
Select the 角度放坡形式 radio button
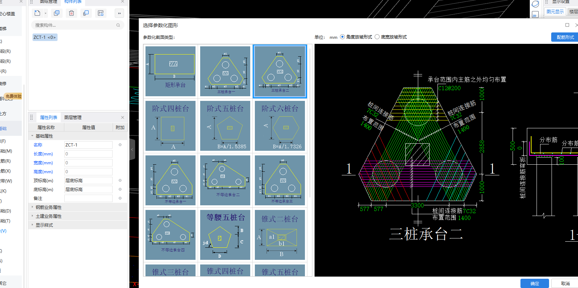(x=342, y=37)
